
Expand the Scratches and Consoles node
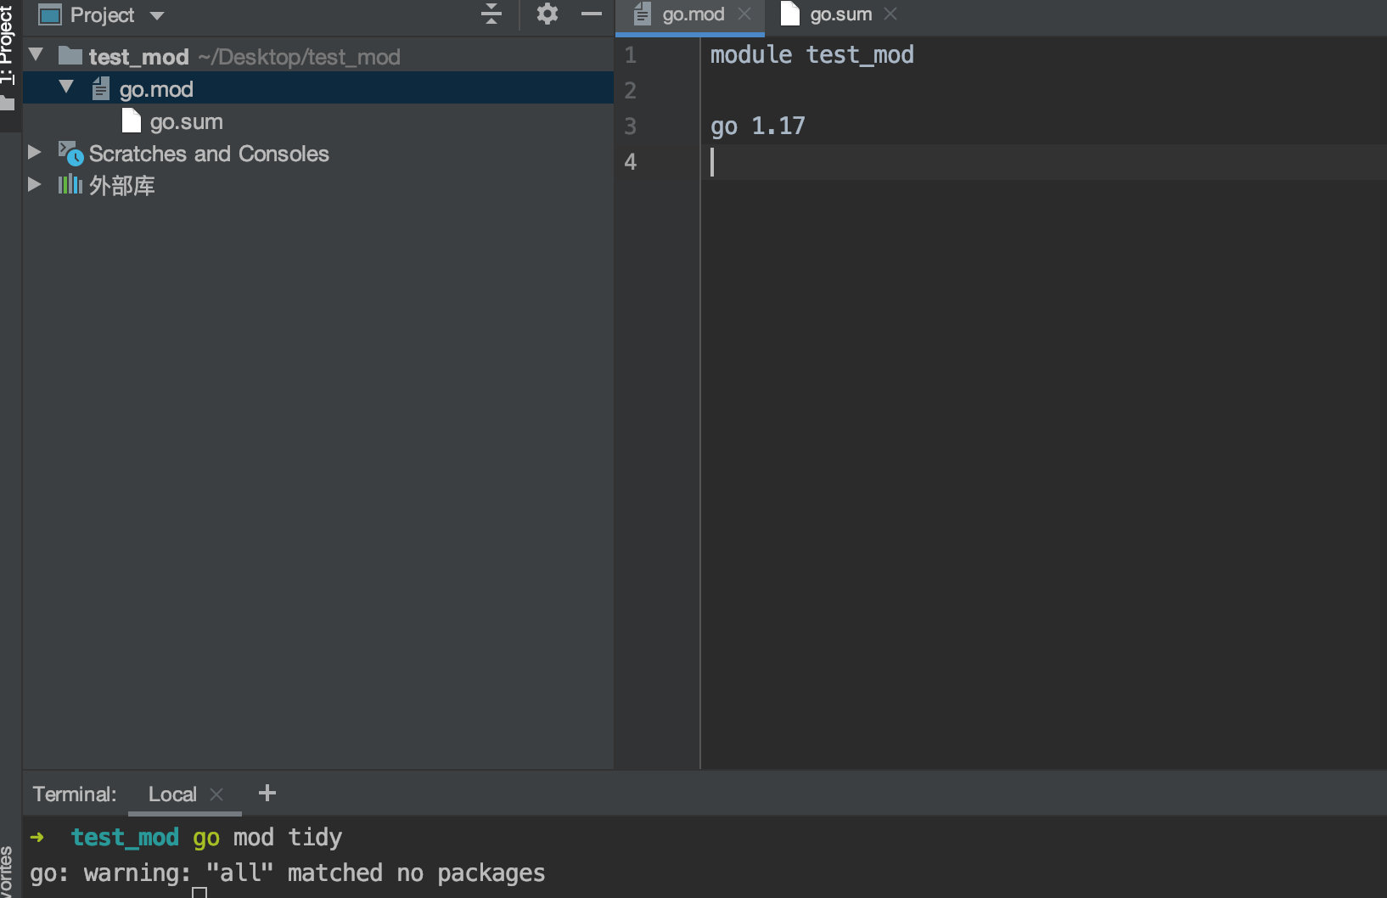(35, 153)
